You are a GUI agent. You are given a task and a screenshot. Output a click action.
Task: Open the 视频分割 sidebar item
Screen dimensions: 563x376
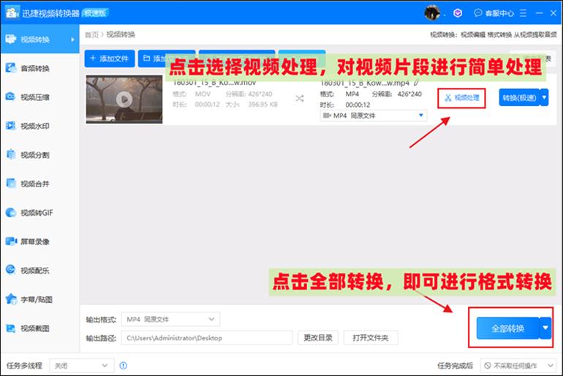pos(39,155)
